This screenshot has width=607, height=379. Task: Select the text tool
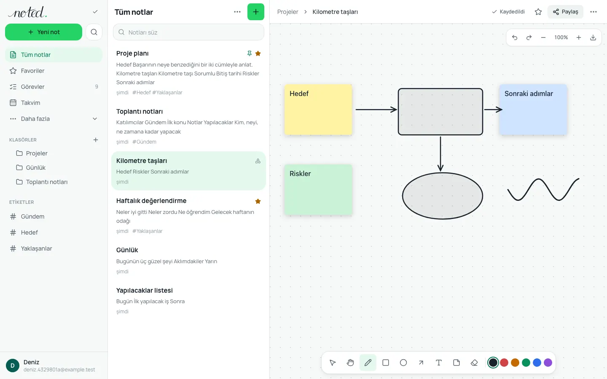tap(439, 363)
